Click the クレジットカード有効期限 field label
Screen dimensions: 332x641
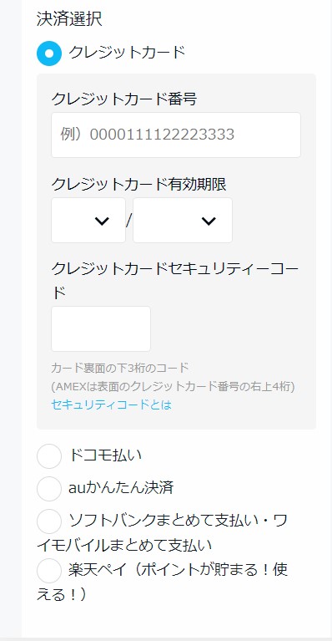tap(138, 185)
